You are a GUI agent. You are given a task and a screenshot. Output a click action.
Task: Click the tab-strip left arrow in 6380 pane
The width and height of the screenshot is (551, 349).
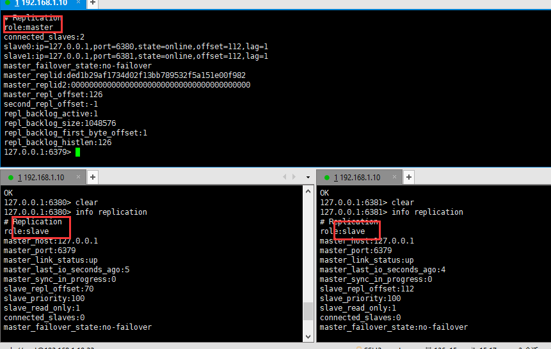pos(285,177)
